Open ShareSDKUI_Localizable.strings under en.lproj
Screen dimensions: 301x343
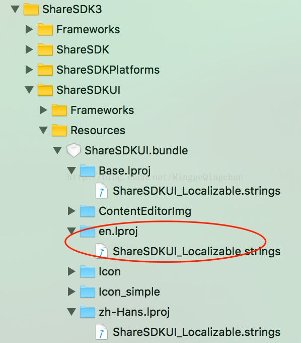tap(197, 251)
